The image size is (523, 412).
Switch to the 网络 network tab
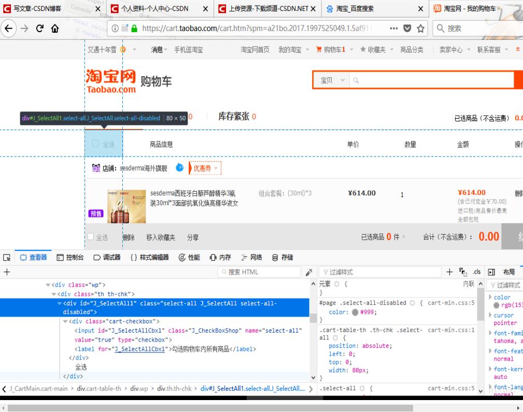pyautogui.click(x=251, y=258)
